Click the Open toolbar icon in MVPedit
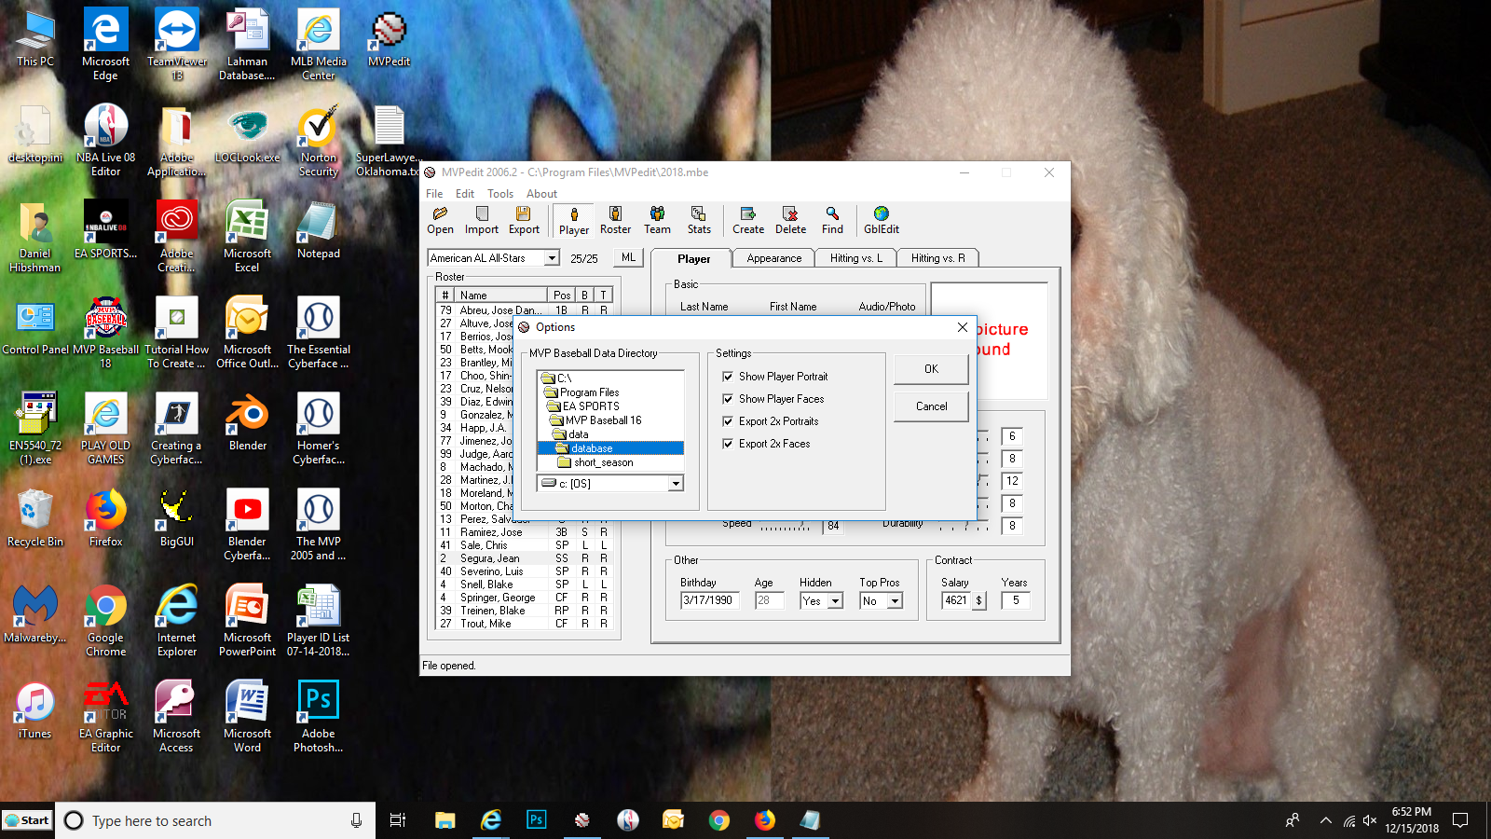The width and height of the screenshot is (1491, 839). coord(440,220)
